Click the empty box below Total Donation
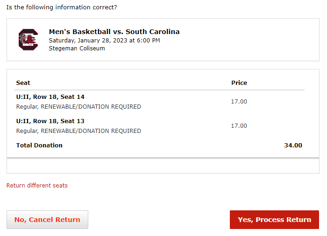Viewport: 327px width, 236px height. 163,166
